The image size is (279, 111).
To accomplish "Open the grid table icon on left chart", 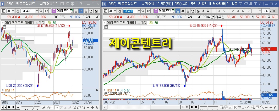I will coord(4,27).
